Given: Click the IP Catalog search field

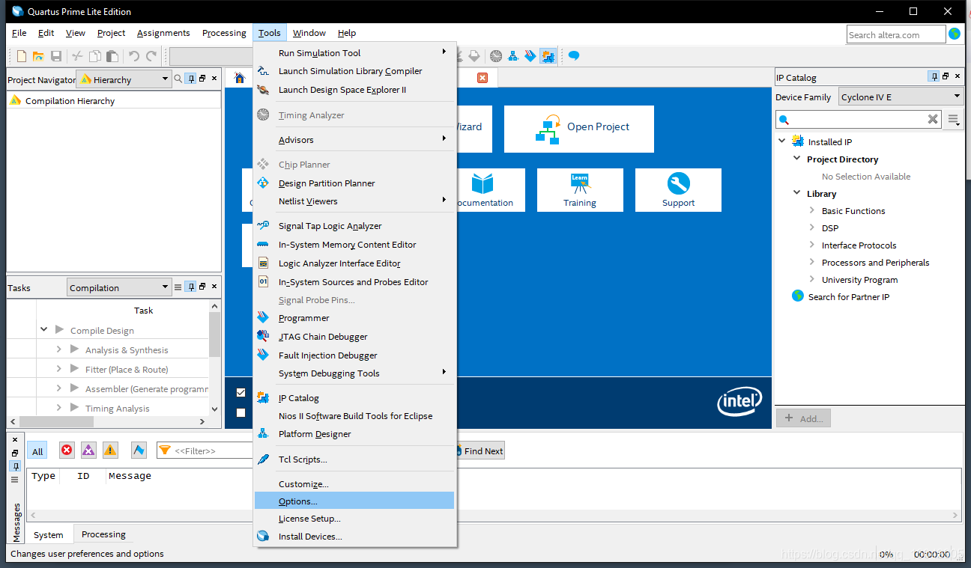Looking at the screenshot, I should pos(858,119).
